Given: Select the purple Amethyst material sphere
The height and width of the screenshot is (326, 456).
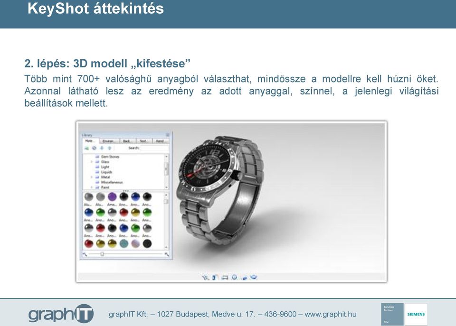Looking at the screenshot, I should click(112, 197).
